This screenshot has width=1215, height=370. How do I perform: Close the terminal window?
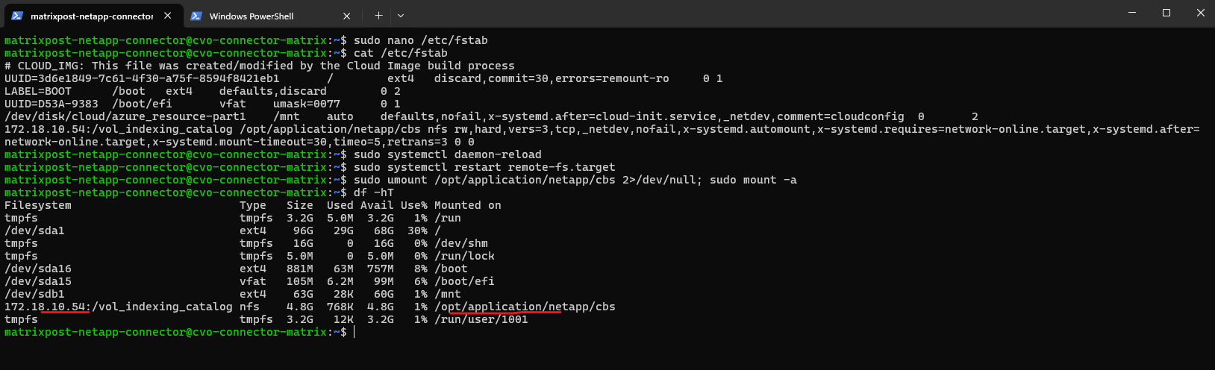pos(1201,13)
